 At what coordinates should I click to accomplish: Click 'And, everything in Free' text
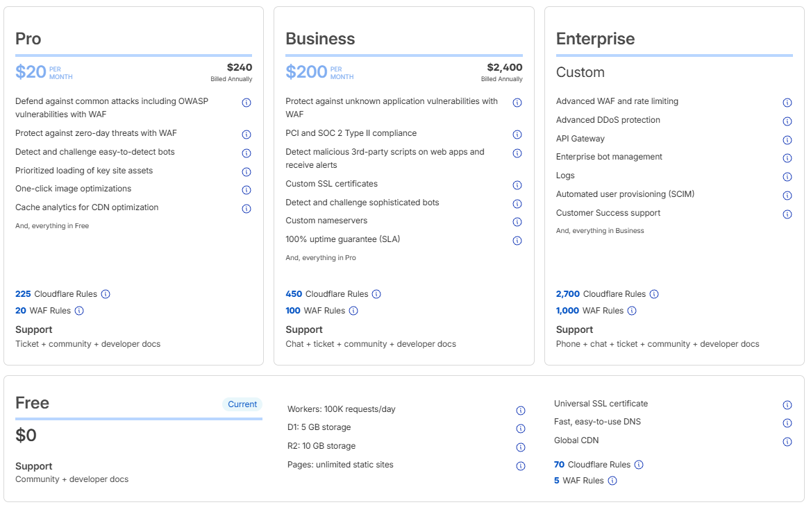tap(51, 226)
